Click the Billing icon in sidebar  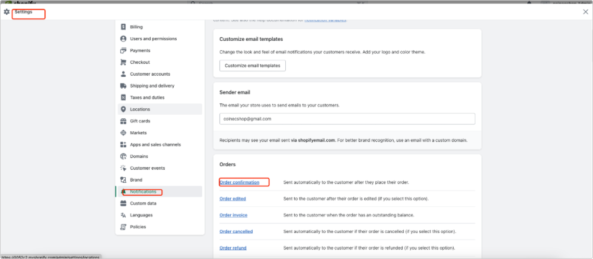click(x=123, y=27)
